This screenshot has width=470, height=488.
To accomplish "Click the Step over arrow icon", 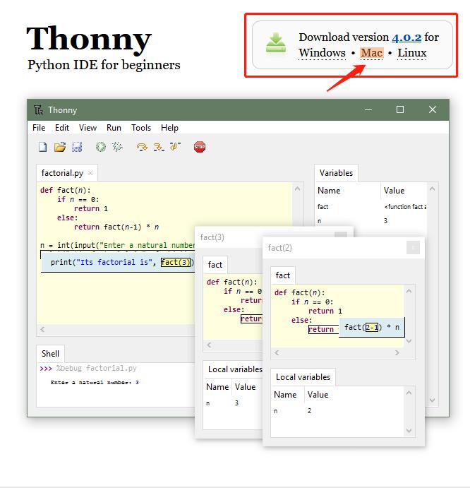I will (x=142, y=147).
